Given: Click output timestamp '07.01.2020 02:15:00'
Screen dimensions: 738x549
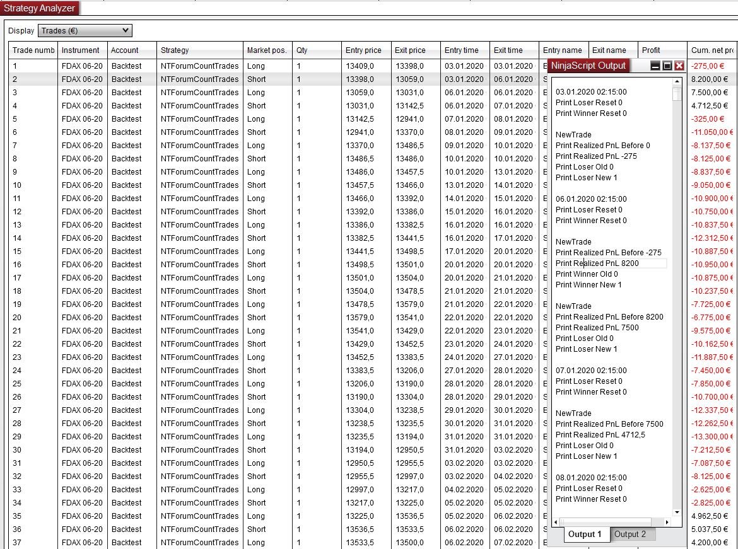Looking at the screenshot, I should (x=590, y=370).
